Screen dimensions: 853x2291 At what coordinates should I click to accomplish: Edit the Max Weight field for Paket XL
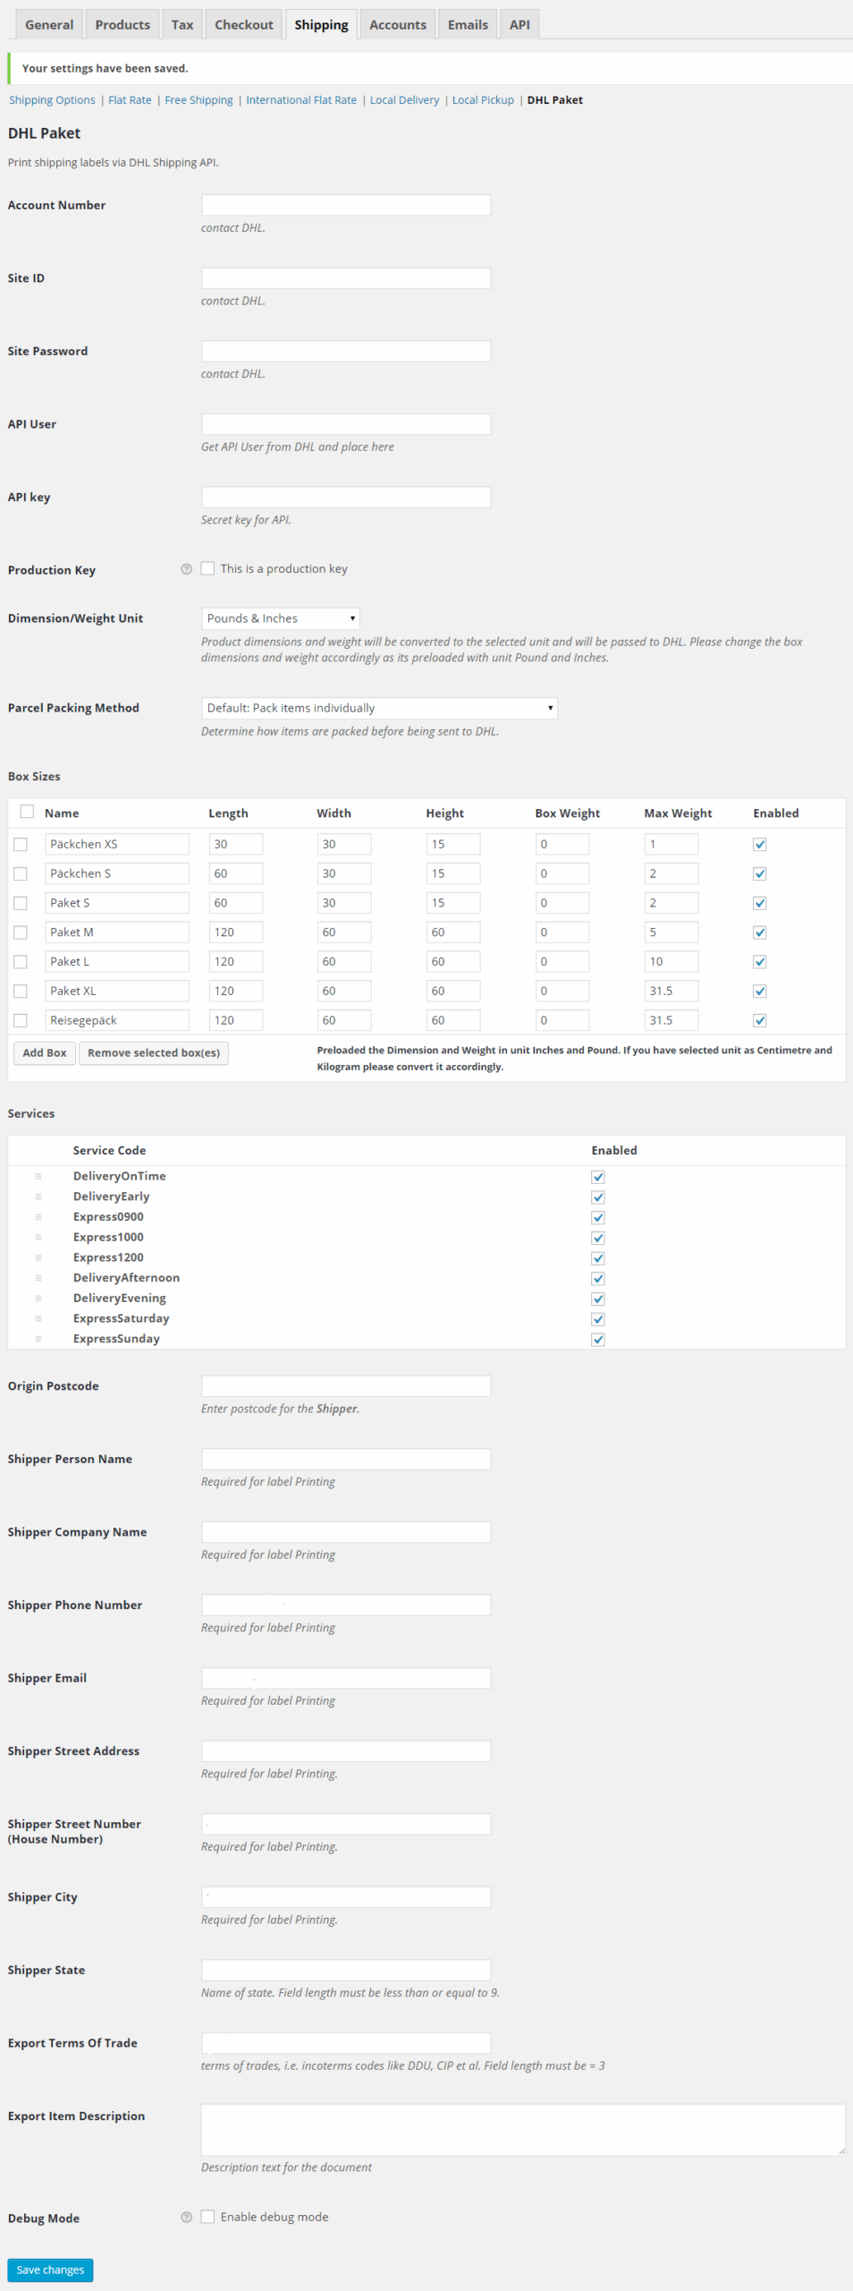pyautogui.click(x=671, y=991)
